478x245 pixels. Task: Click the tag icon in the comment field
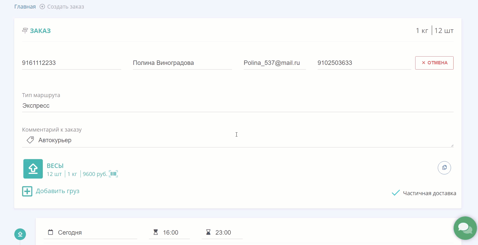tap(30, 140)
